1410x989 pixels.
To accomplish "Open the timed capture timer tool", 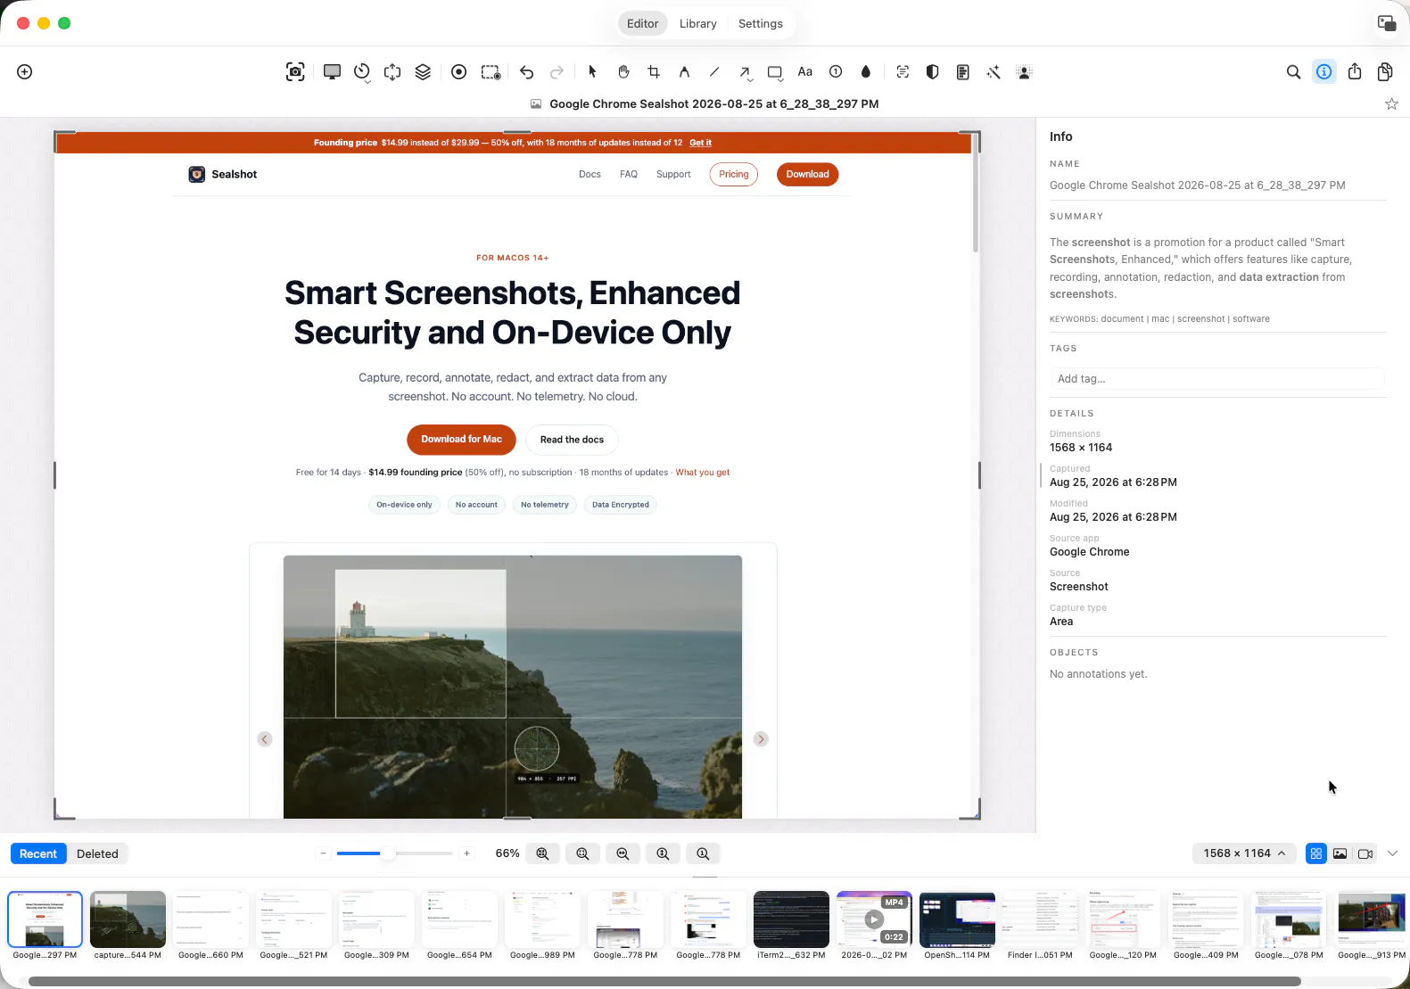I will pyautogui.click(x=361, y=71).
